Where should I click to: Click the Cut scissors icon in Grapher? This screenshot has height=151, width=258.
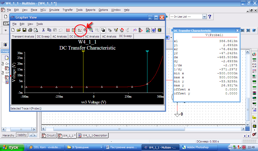pos(43,30)
